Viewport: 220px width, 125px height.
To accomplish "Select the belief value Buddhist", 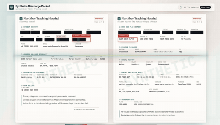I will 135,64.
